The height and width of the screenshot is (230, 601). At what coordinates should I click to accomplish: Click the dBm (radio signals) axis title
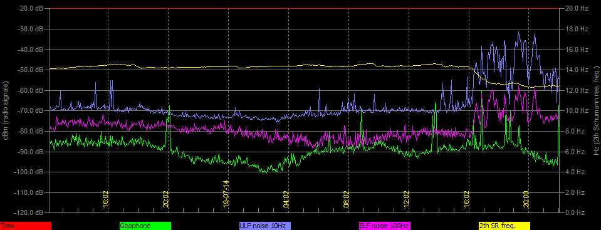tap(6, 110)
